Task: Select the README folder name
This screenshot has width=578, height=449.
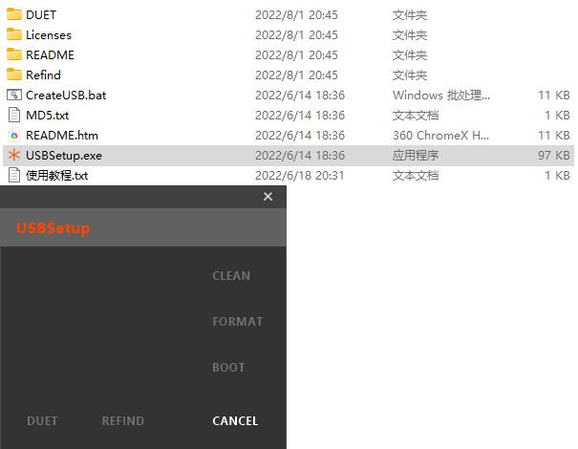Action: pyautogui.click(x=50, y=54)
